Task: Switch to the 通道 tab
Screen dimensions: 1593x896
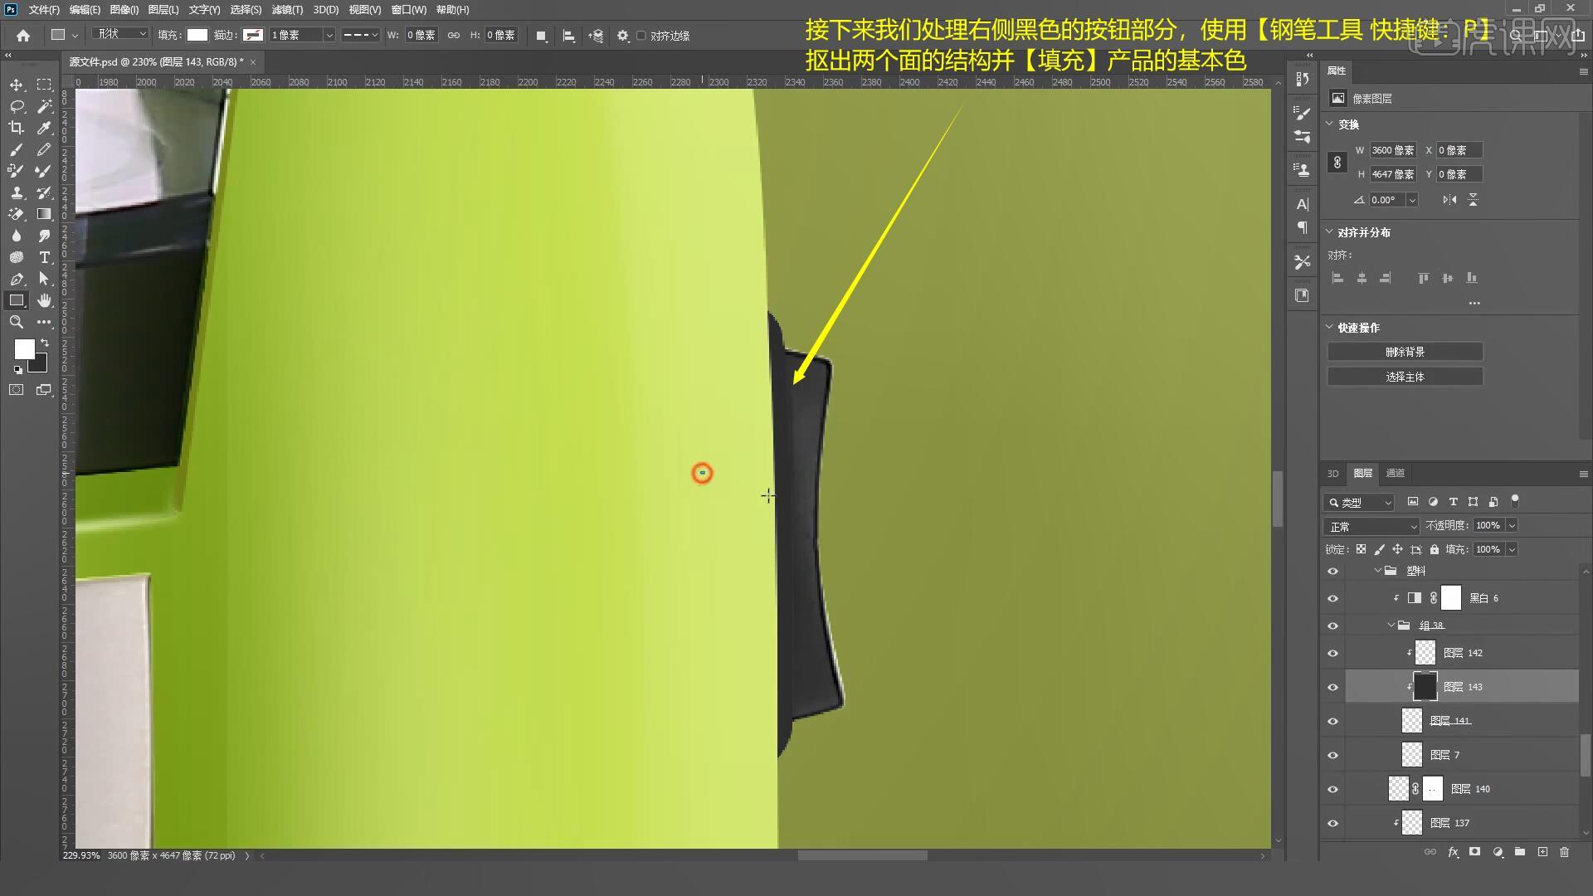Action: tap(1396, 473)
